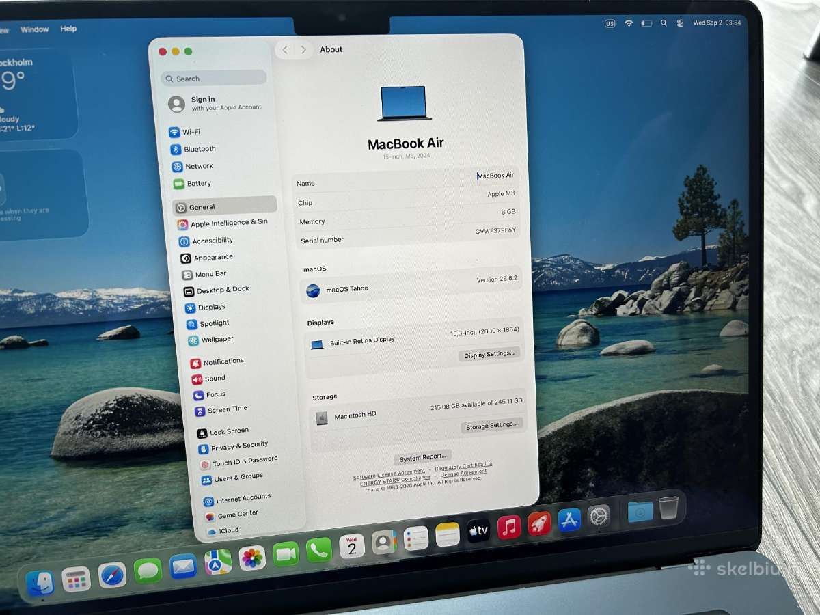Open Spotlight settings
The width and height of the screenshot is (820, 615).
pos(208,323)
